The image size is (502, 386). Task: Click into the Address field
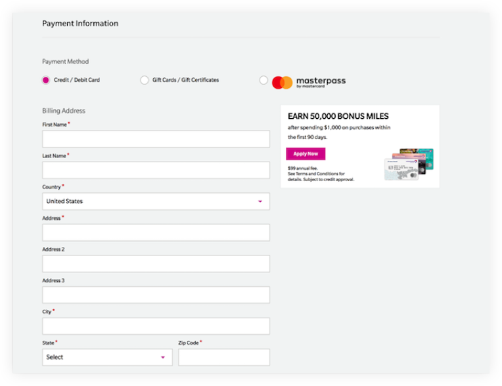click(156, 232)
